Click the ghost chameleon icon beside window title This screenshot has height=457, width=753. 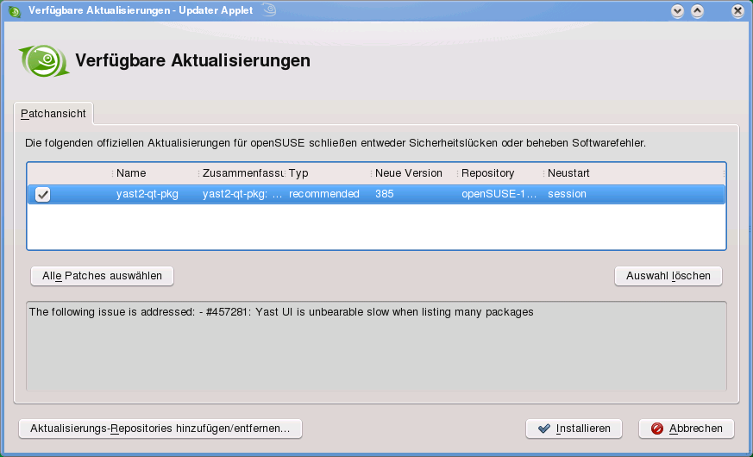pos(269,10)
